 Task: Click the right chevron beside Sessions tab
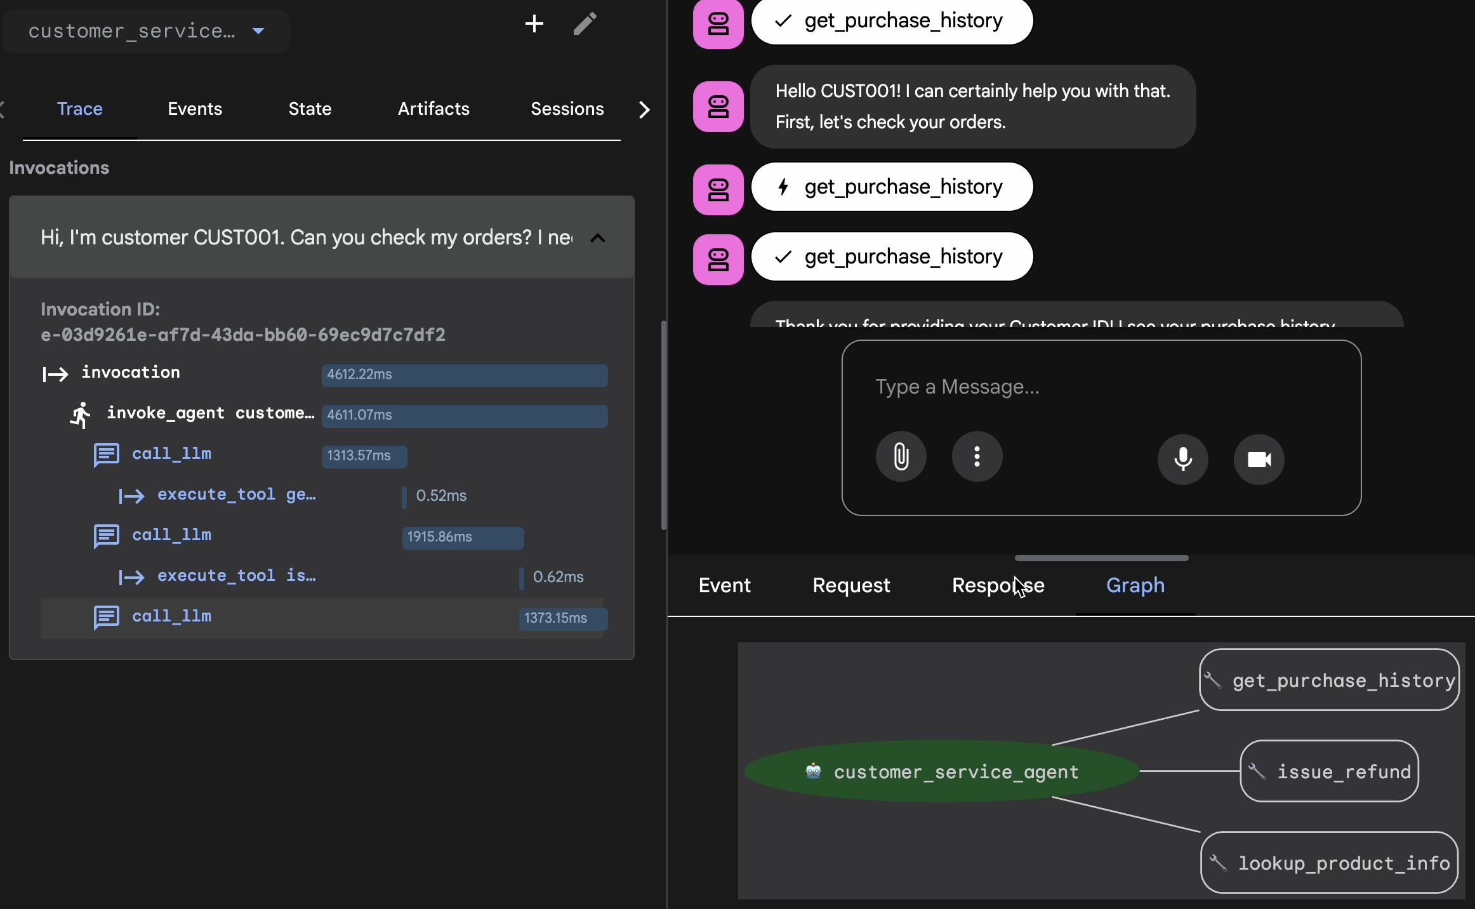(644, 109)
